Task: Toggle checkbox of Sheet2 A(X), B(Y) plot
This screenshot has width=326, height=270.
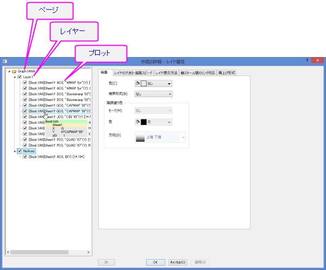Action: click(25, 156)
